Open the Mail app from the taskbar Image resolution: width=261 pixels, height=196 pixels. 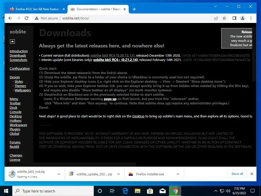[x=162, y=191]
